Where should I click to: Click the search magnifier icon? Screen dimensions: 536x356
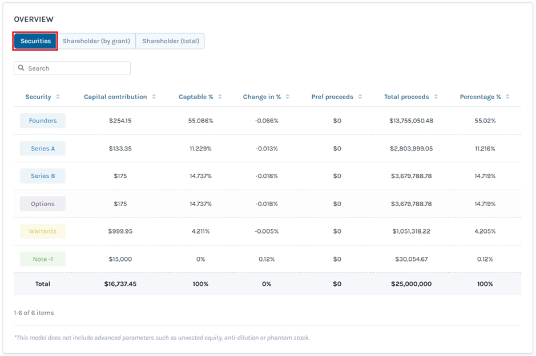pyautogui.click(x=22, y=68)
